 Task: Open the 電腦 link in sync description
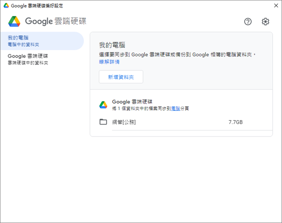176,108
